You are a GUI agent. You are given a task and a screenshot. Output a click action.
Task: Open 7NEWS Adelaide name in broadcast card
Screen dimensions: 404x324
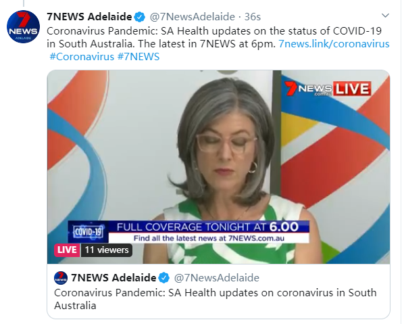click(x=113, y=278)
